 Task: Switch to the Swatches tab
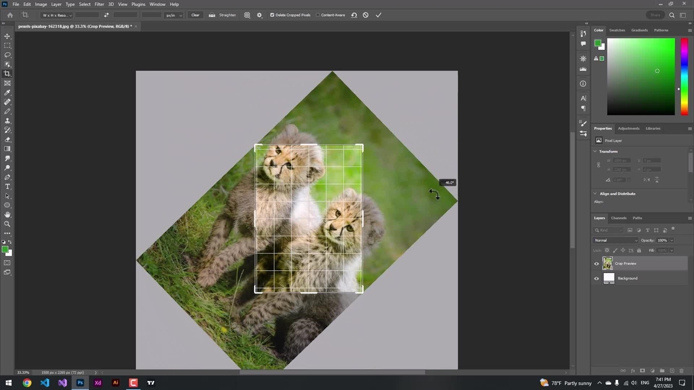[x=617, y=30]
